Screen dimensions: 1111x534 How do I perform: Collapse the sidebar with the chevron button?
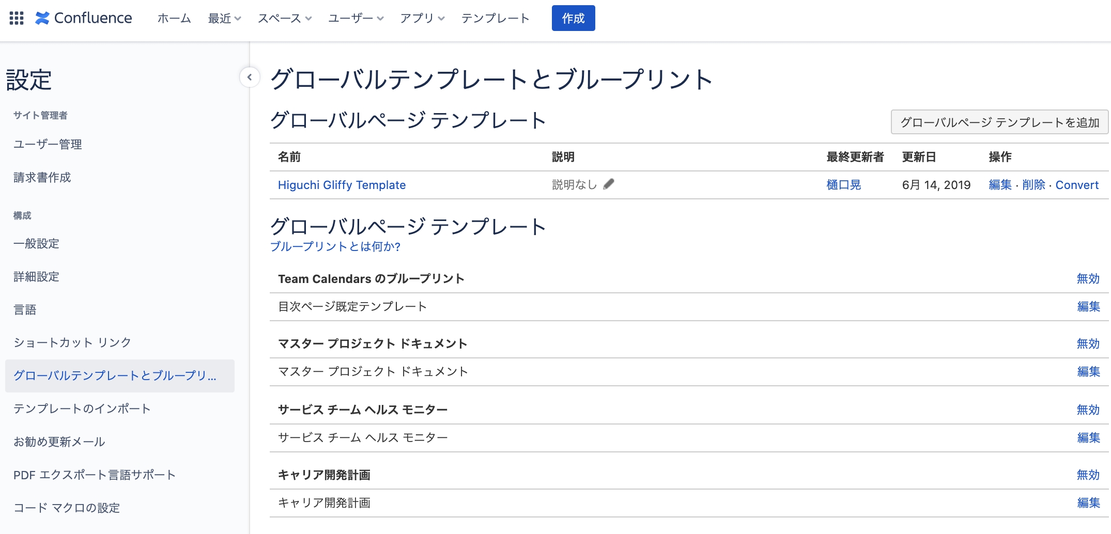(x=250, y=77)
